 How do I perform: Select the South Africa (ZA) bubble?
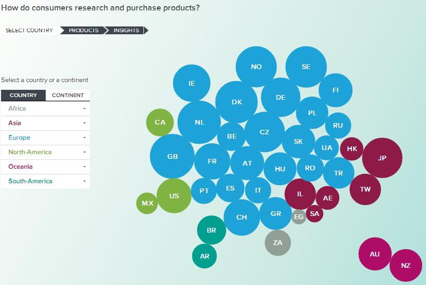(x=278, y=242)
